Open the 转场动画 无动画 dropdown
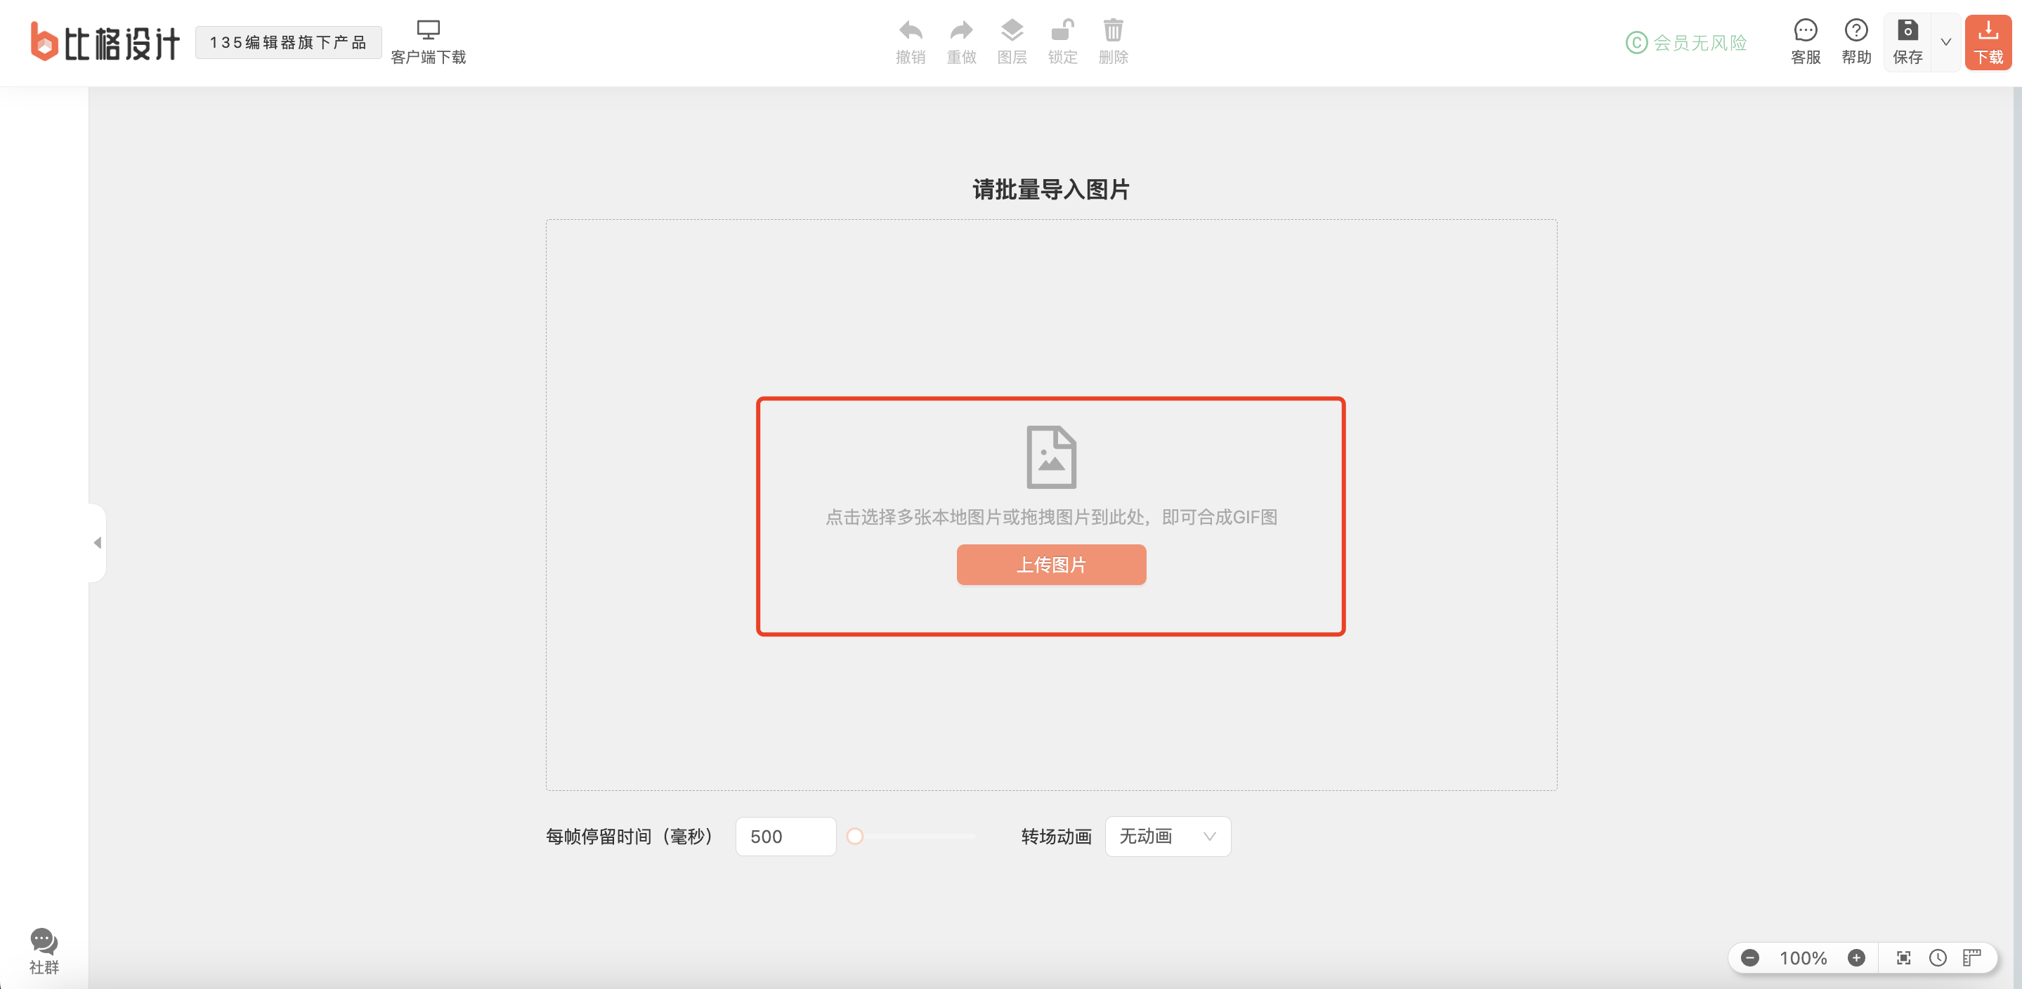 click(x=1168, y=836)
